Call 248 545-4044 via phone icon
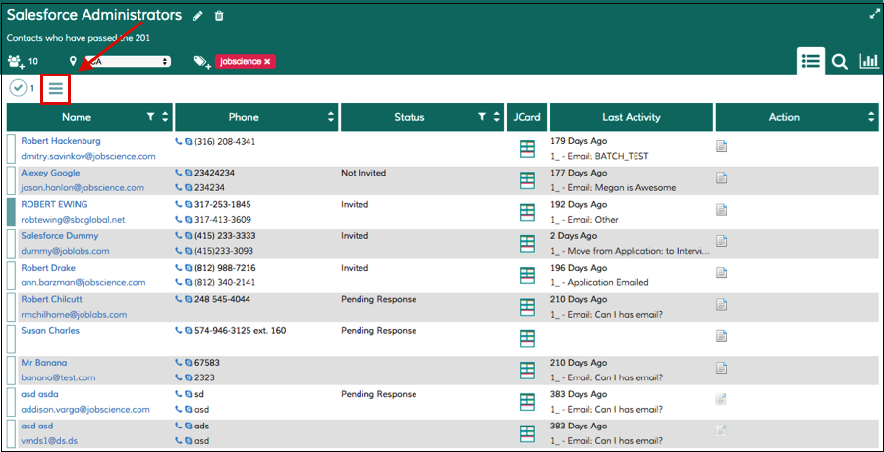 (x=179, y=300)
